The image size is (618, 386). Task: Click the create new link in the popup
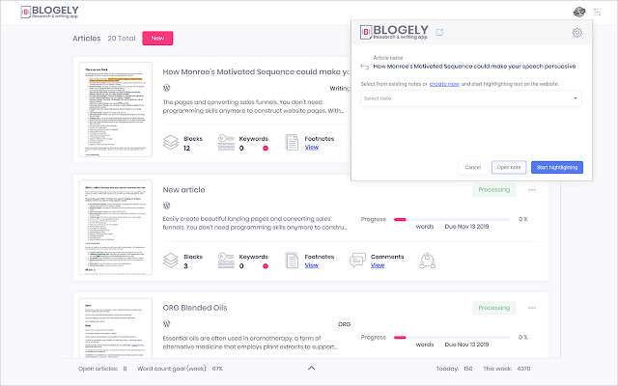[444, 84]
